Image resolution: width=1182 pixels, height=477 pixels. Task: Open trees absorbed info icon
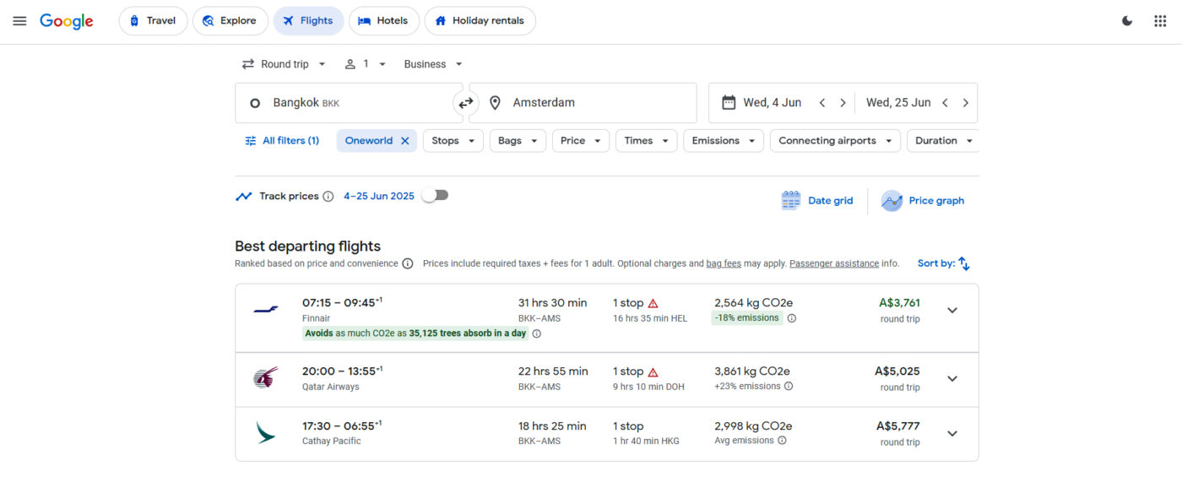(537, 333)
